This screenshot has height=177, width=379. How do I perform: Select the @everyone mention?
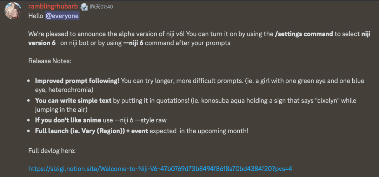click(62, 16)
